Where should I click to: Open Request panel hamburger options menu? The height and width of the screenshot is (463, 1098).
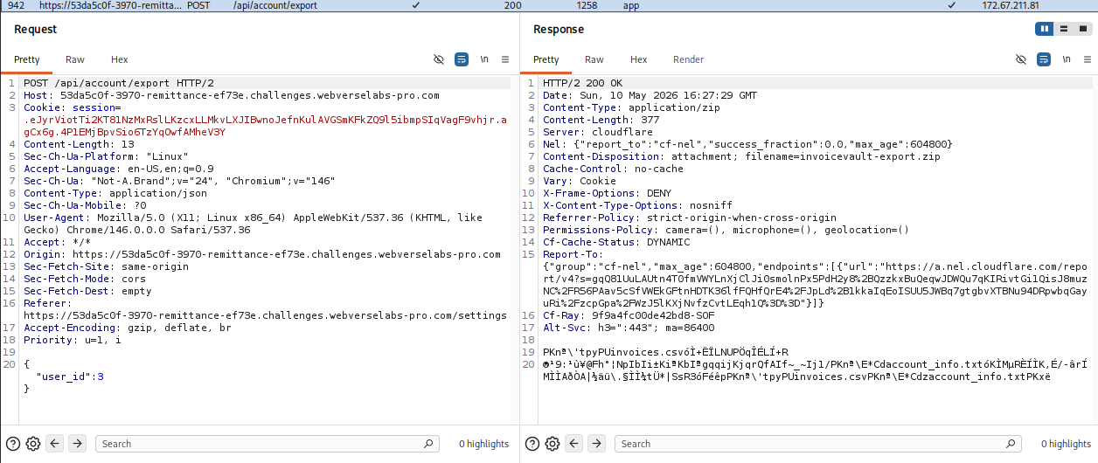[x=505, y=59]
